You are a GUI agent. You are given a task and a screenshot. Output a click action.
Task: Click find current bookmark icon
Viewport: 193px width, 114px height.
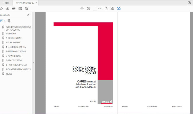pyautogui.click(x=9, y=21)
